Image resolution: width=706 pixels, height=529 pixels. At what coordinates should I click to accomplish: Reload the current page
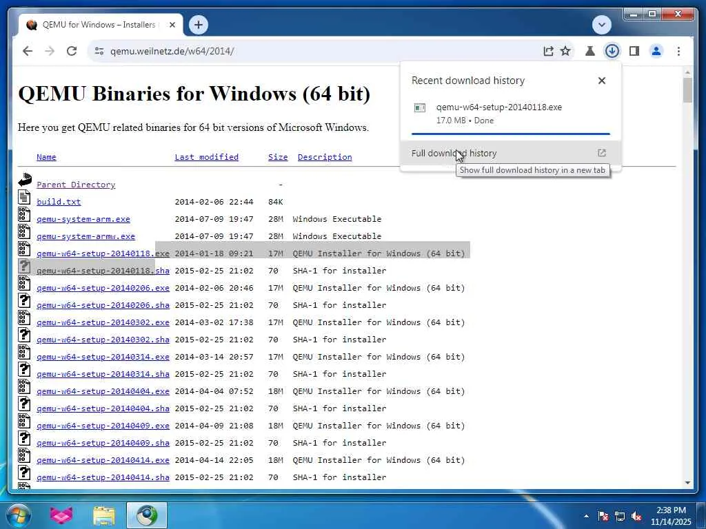[72, 51]
